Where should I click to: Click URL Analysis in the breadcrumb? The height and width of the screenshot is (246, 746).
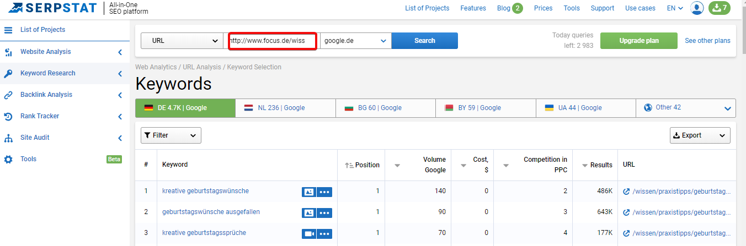click(202, 67)
